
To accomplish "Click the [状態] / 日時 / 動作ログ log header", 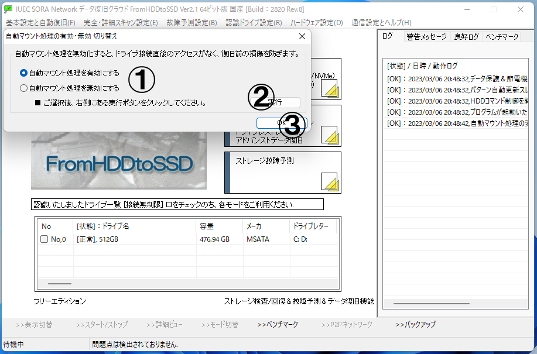I will [x=422, y=66].
